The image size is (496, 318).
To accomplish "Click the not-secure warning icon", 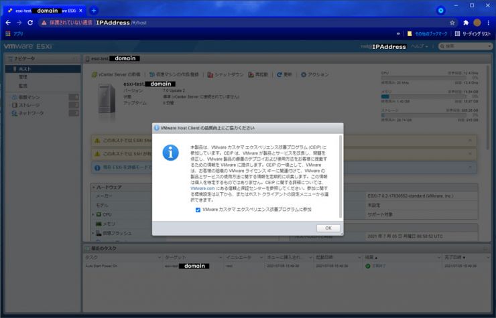I will (44, 23).
